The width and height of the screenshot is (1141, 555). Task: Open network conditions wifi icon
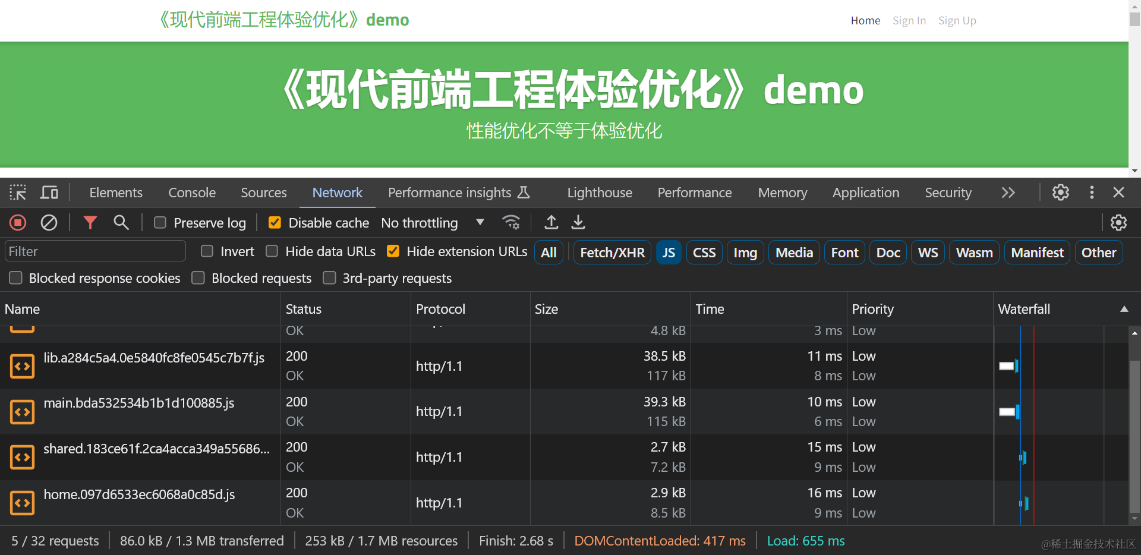click(511, 223)
